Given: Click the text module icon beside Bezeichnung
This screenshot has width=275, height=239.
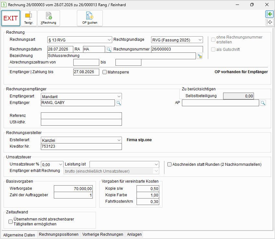Looking at the screenshot, I should (x=199, y=56).
